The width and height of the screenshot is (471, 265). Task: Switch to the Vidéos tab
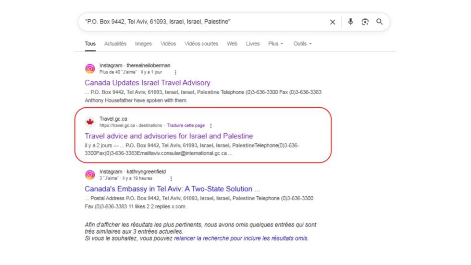pyautogui.click(x=168, y=44)
